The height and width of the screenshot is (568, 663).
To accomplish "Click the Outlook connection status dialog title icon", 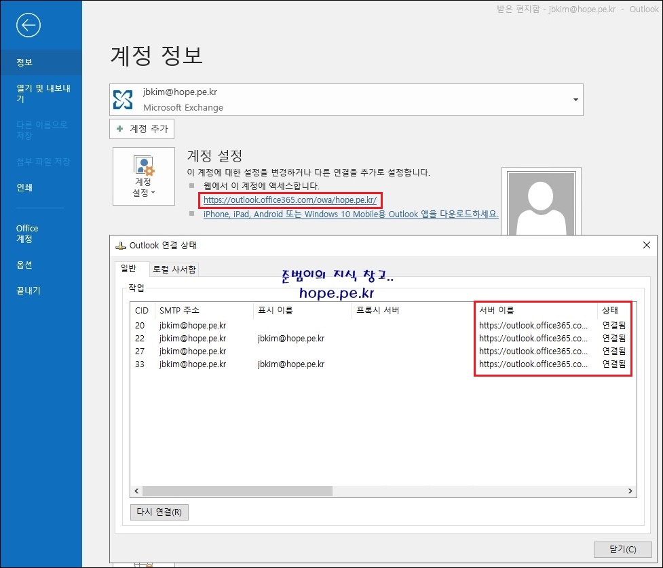I will tap(121, 245).
